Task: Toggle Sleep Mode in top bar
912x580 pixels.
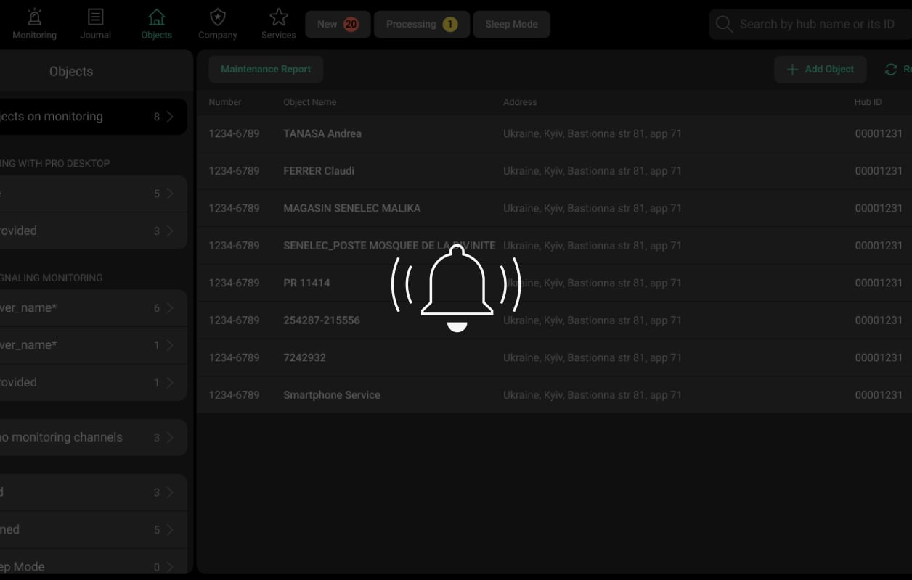Action: pyautogui.click(x=511, y=25)
